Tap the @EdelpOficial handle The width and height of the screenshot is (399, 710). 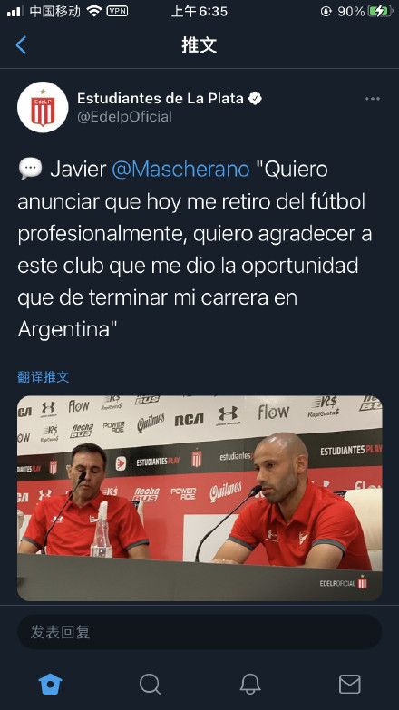point(124,117)
